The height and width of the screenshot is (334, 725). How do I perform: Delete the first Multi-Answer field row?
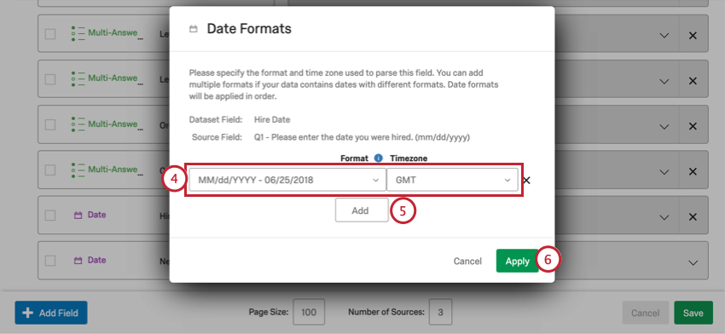(693, 36)
